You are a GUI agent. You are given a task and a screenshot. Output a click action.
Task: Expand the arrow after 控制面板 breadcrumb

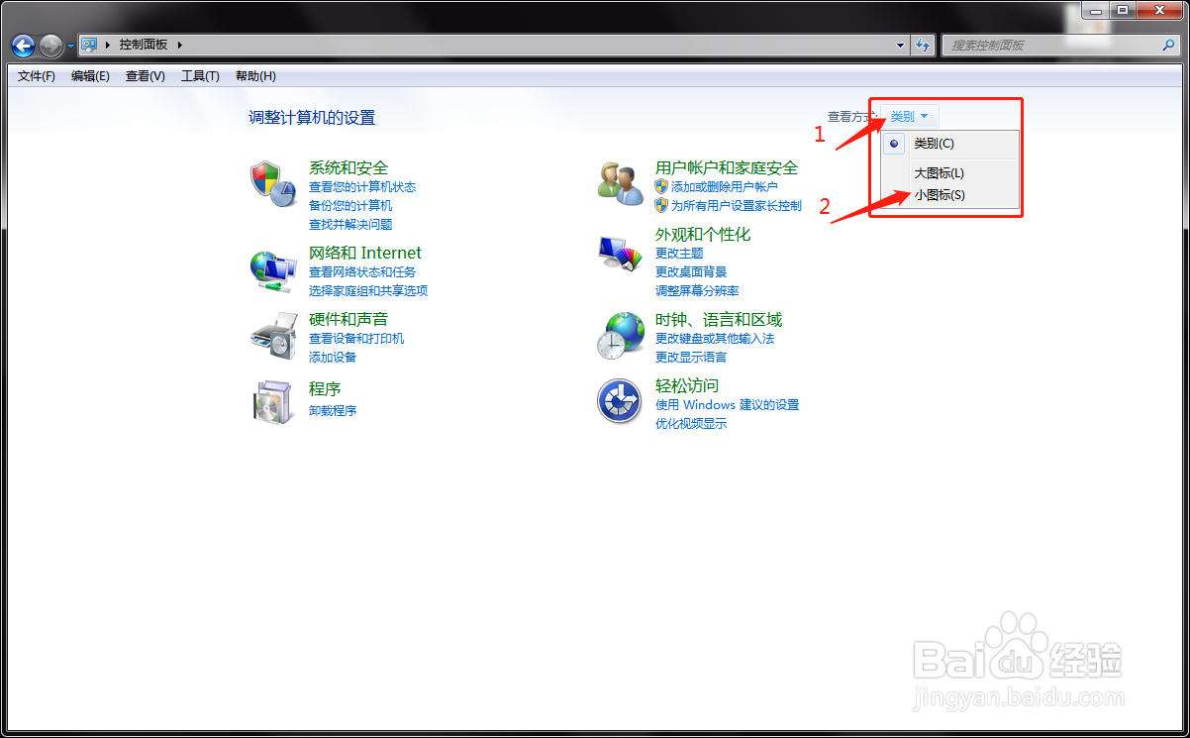click(180, 45)
